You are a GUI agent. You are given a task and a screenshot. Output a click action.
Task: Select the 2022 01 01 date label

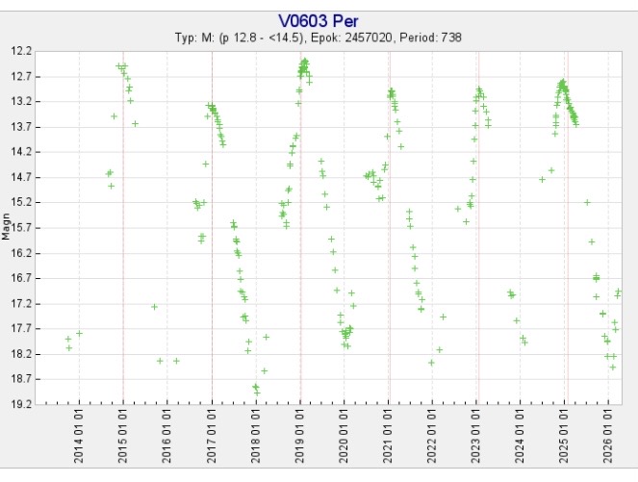[432, 437]
